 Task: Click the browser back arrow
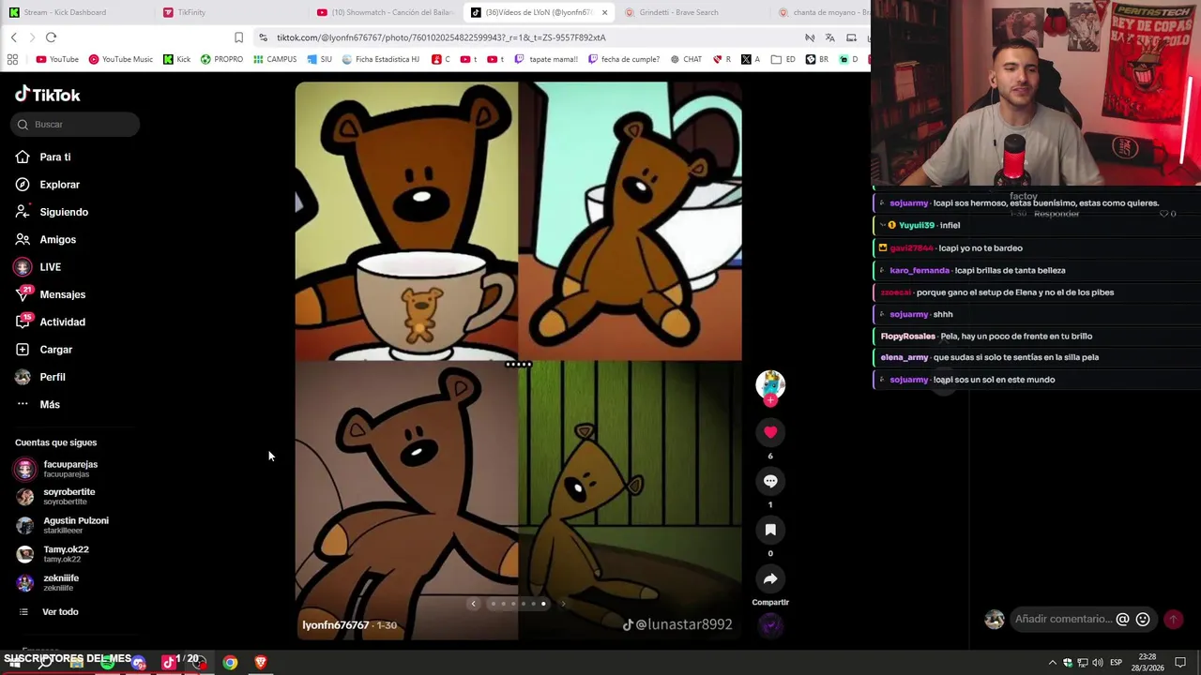pos(13,37)
